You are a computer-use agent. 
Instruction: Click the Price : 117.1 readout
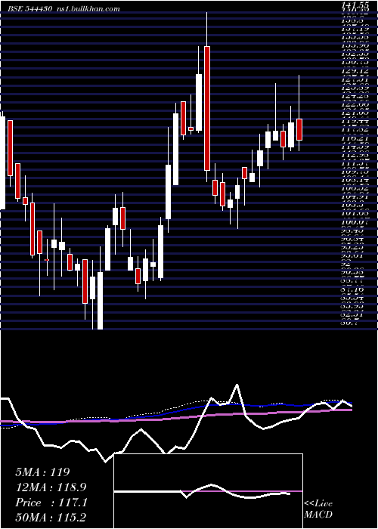51,503
